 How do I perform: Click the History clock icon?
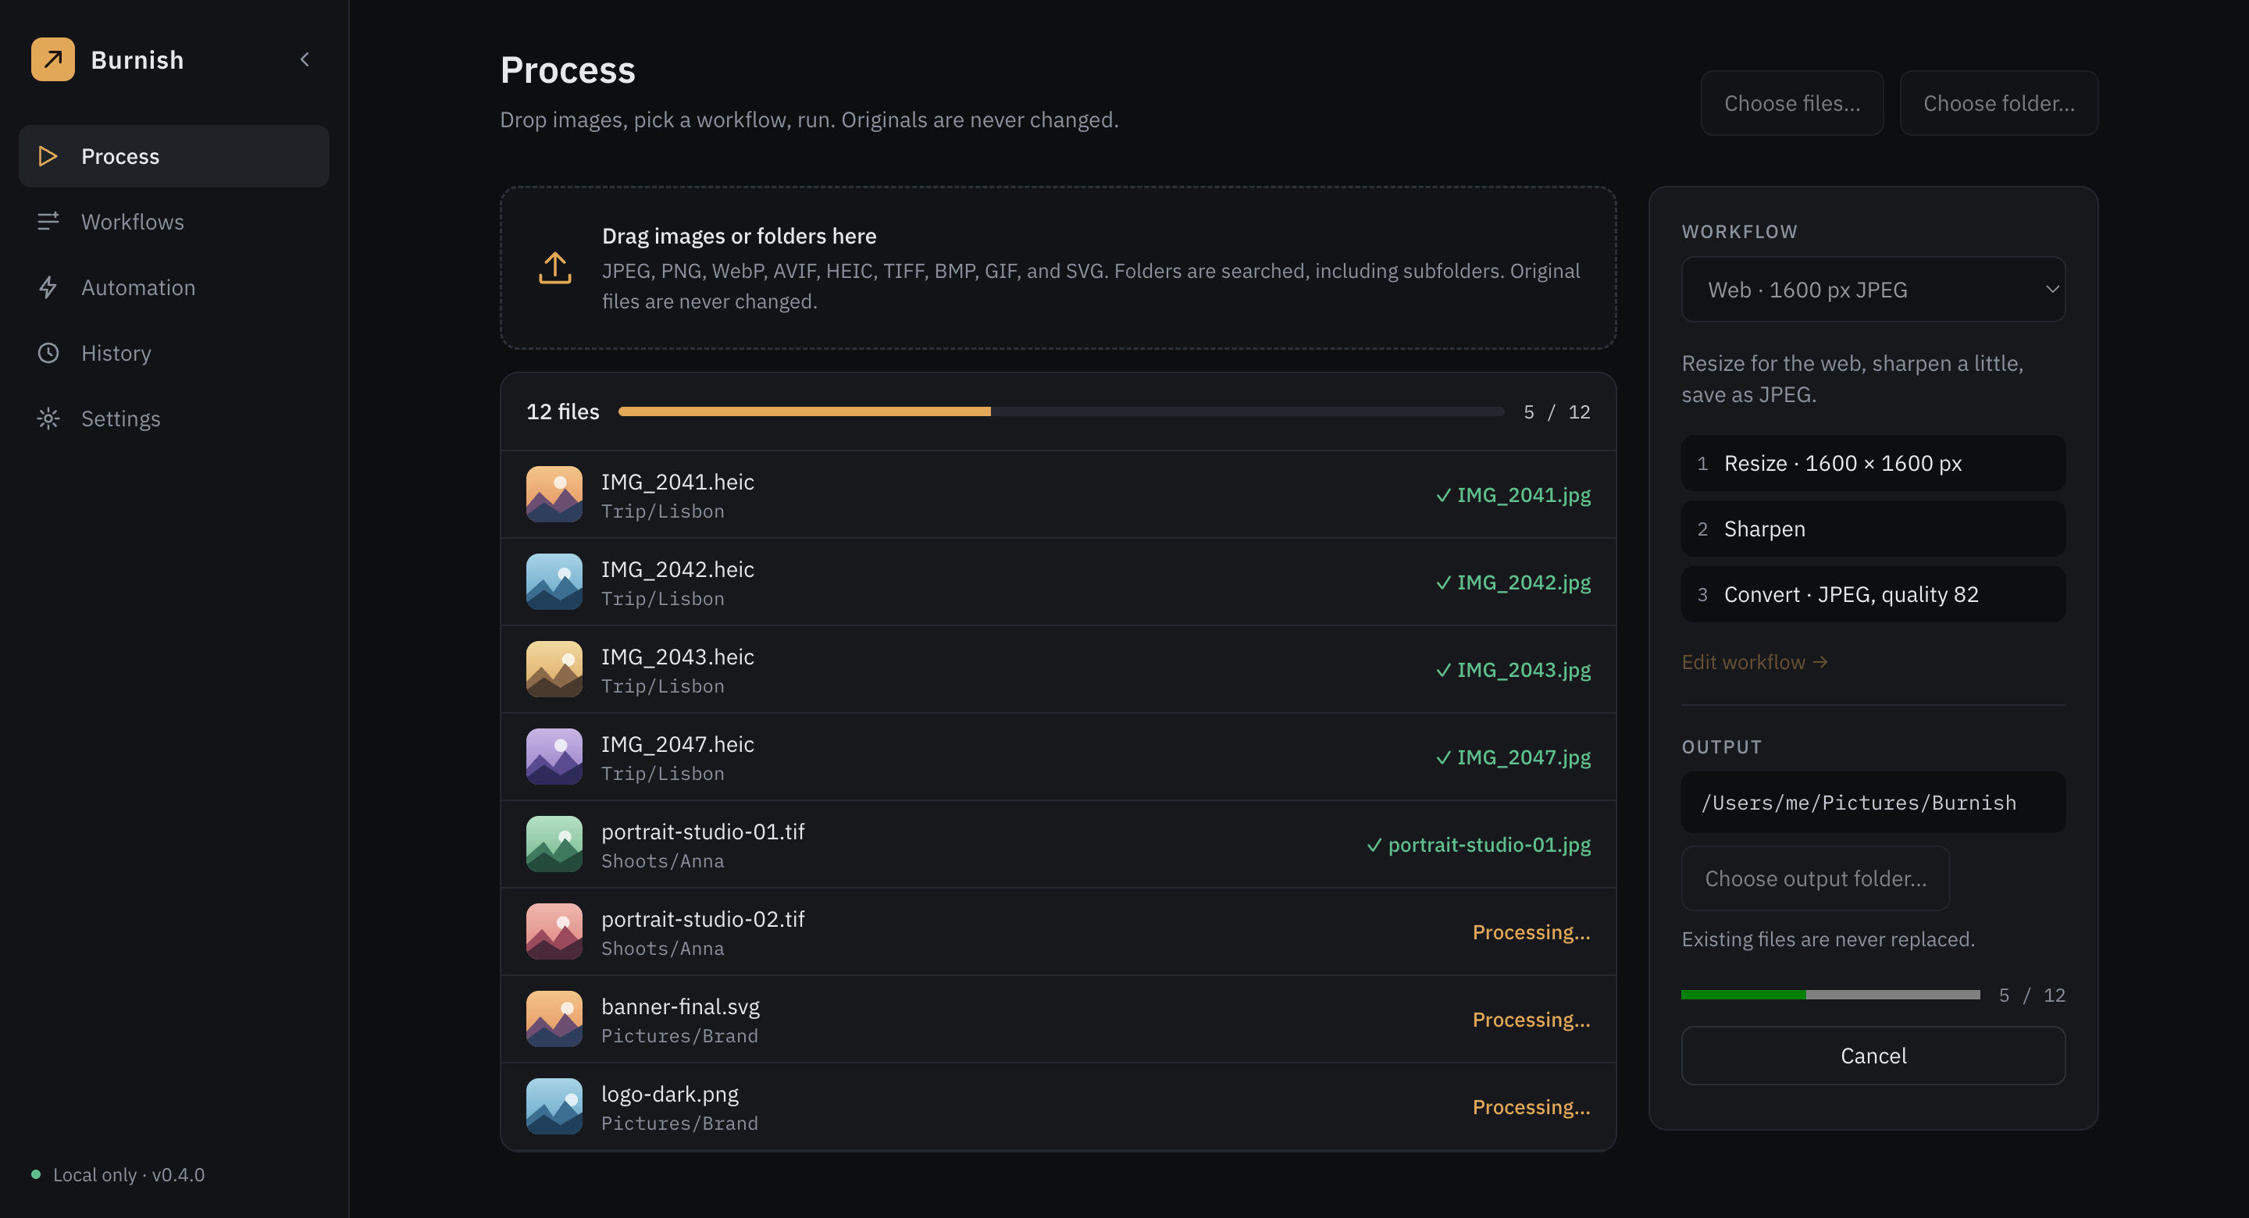pyautogui.click(x=48, y=353)
